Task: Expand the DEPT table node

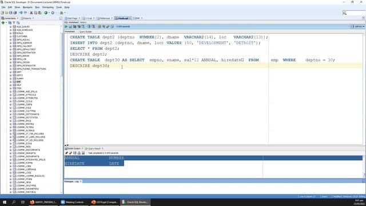Action: pos(10,72)
